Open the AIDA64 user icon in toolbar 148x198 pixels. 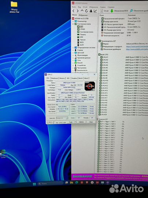[91, 11]
